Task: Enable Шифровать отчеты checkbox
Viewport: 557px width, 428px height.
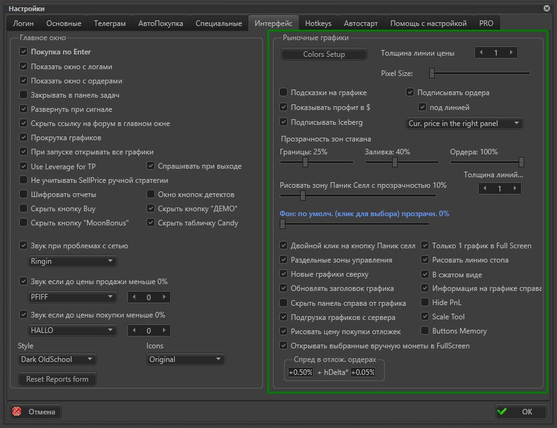Action: (x=23, y=195)
